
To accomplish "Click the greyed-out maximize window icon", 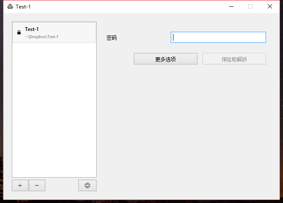I will [250, 6].
